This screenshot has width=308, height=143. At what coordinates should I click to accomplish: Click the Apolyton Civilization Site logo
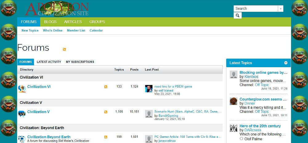(57, 9)
